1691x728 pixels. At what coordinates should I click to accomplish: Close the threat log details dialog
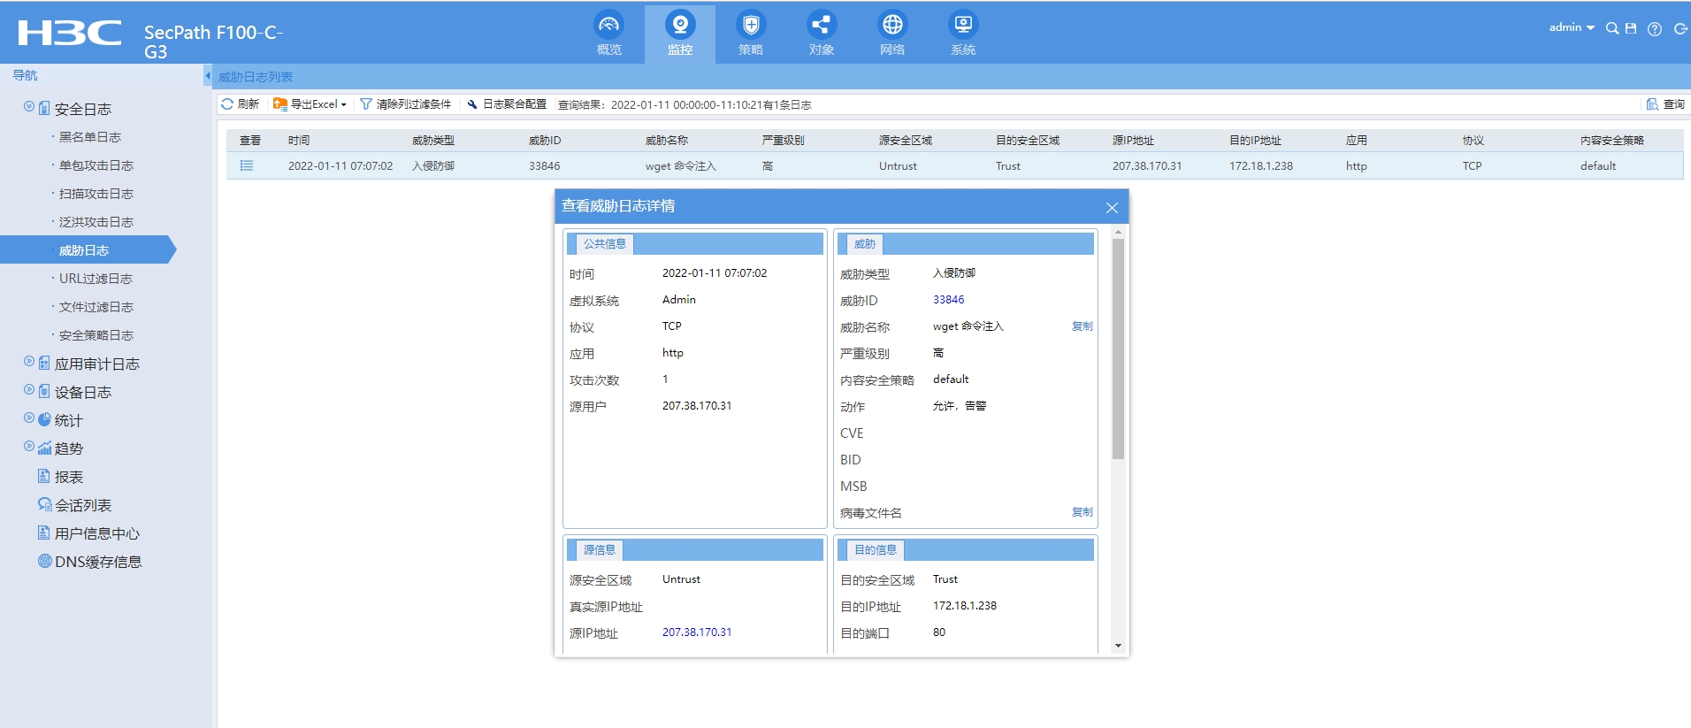click(x=1112, y=208)
